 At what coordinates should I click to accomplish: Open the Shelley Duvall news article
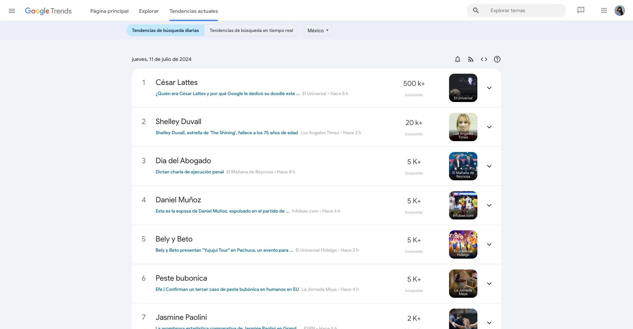pyautogui.click(x=226, y=133)
